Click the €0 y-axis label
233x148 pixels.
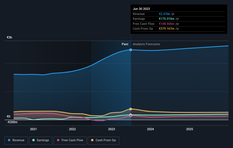pyautogui.click(x=9, y=116)
